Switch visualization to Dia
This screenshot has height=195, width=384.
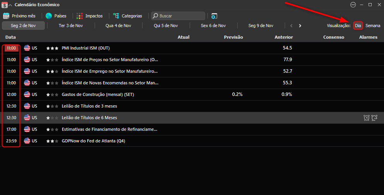click(358, 26)
